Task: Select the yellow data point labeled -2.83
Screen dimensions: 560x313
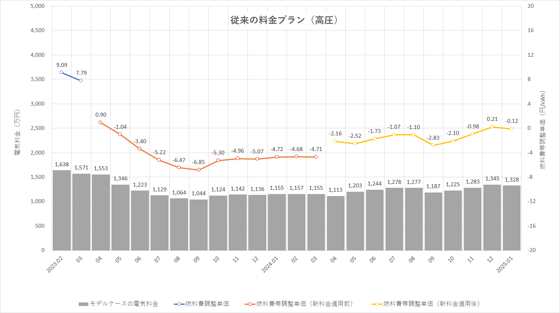Action: 433,145
